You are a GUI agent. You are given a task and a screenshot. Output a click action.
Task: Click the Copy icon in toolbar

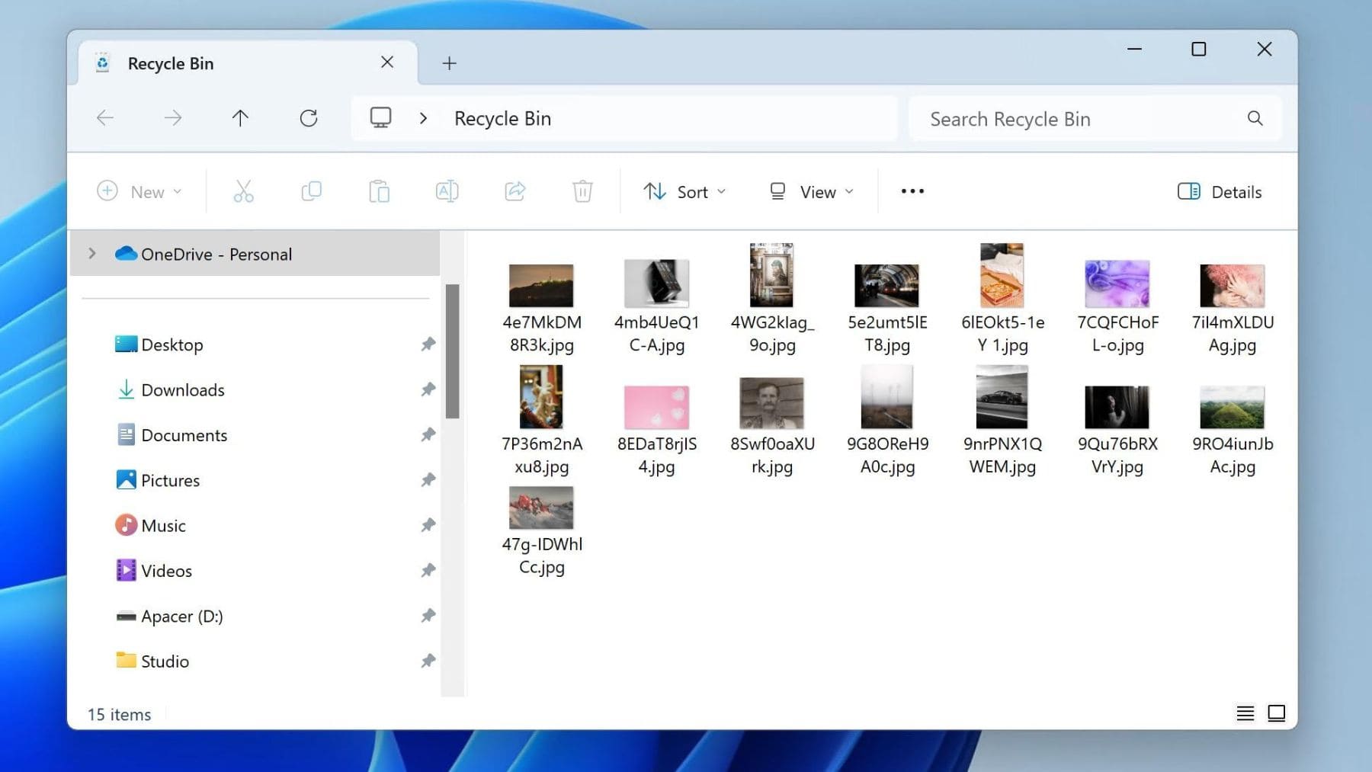click(311, 191)
